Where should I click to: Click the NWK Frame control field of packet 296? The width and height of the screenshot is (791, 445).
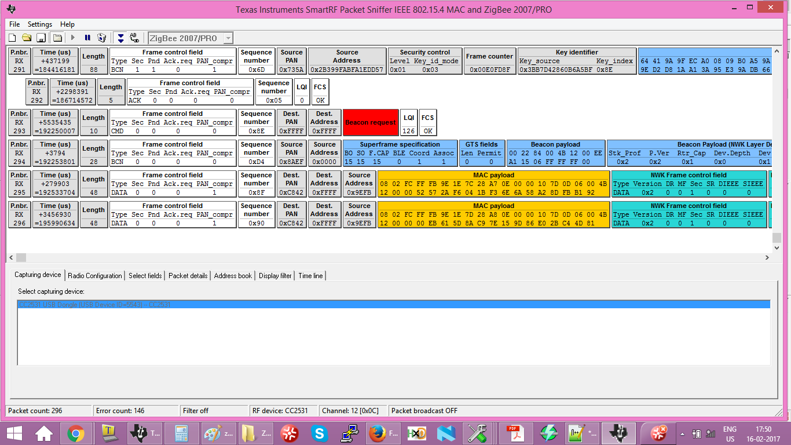pos(689,214)
